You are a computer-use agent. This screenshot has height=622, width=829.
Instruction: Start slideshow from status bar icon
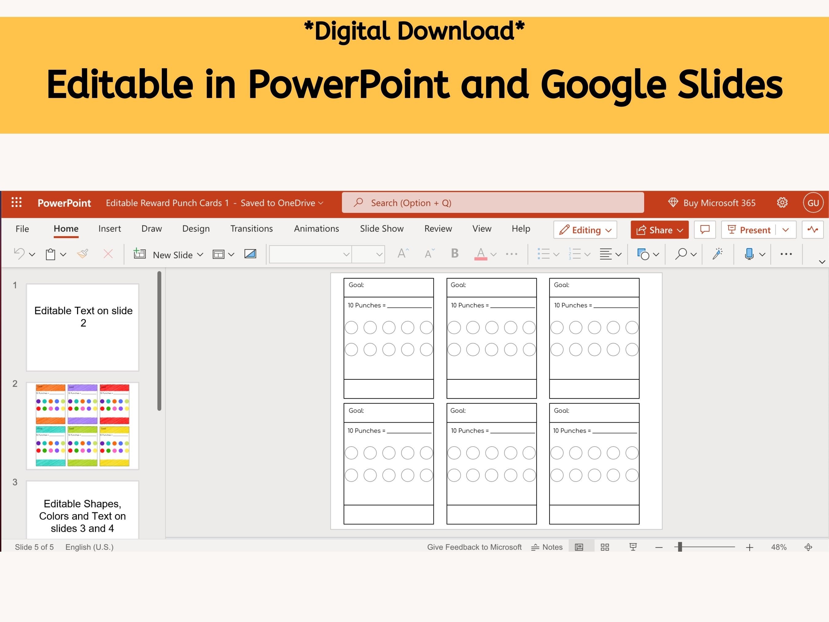[x=633, y=547]
